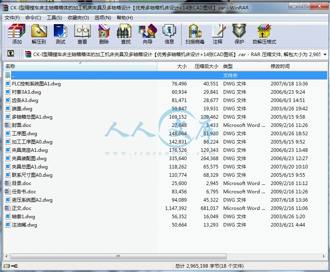Image resolution: width=330 pixels, height=272 pixels.
Task: Select file 齿条A3.dwg
Action: pos(25,100)
